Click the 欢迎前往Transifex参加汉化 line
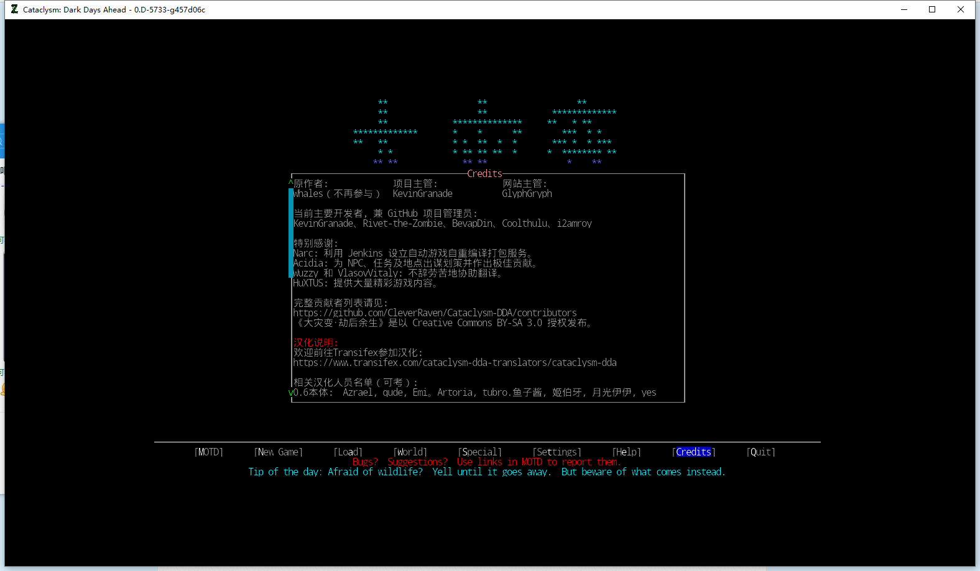The height and width of the screenshot is (571, 980). [358, 353]
